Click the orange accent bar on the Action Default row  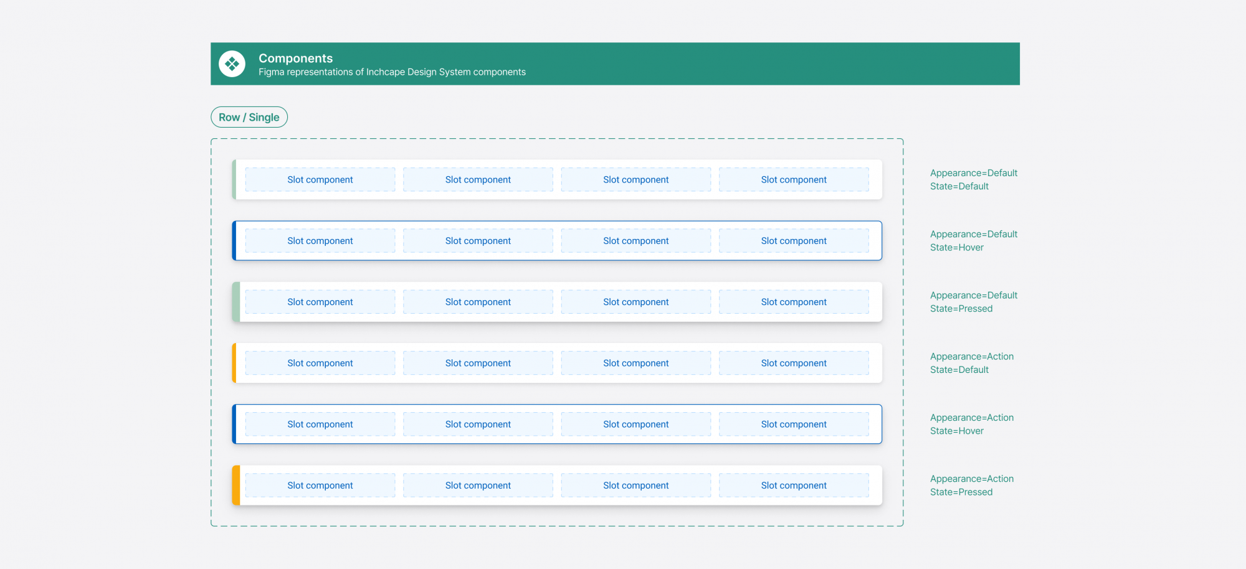point(234,363)
